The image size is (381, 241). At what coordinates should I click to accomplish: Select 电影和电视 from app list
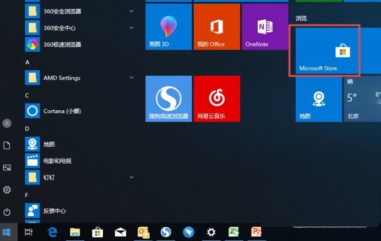[x=57, y=161]
